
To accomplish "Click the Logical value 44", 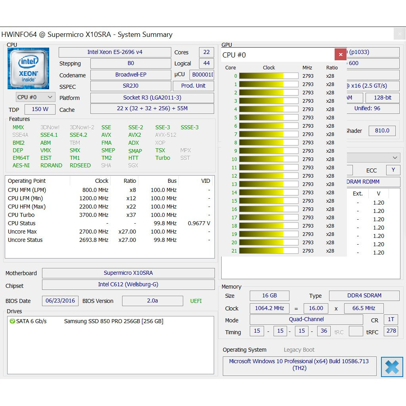I will [206, 63].
